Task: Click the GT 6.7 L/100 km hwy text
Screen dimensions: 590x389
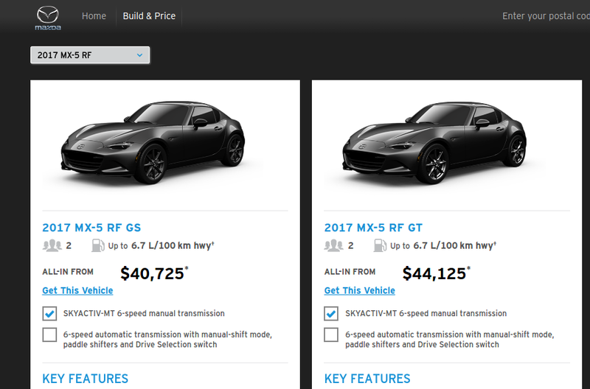Action: [x=454, y=246]
